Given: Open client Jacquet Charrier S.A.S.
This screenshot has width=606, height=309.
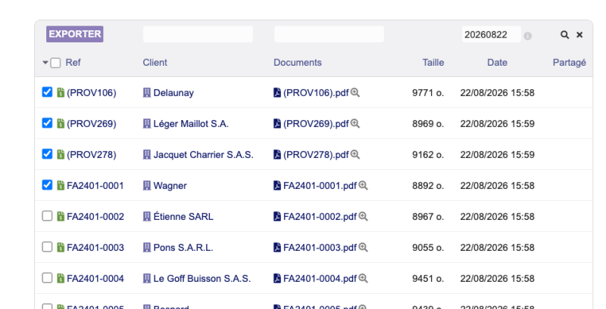Looking at the screenshot, I should (x=203, y=155).
